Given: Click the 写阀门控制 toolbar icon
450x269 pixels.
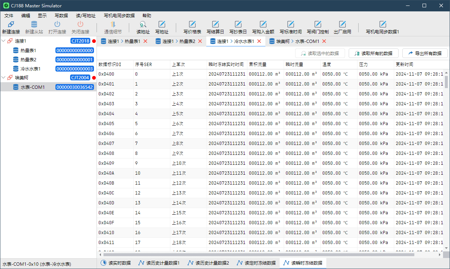Looking at the screenshot, I should [x=318, y=24].
